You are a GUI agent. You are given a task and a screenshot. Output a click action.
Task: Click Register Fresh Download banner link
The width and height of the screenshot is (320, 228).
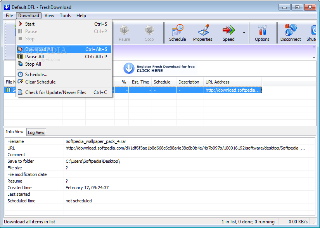[x=166, y=69]
